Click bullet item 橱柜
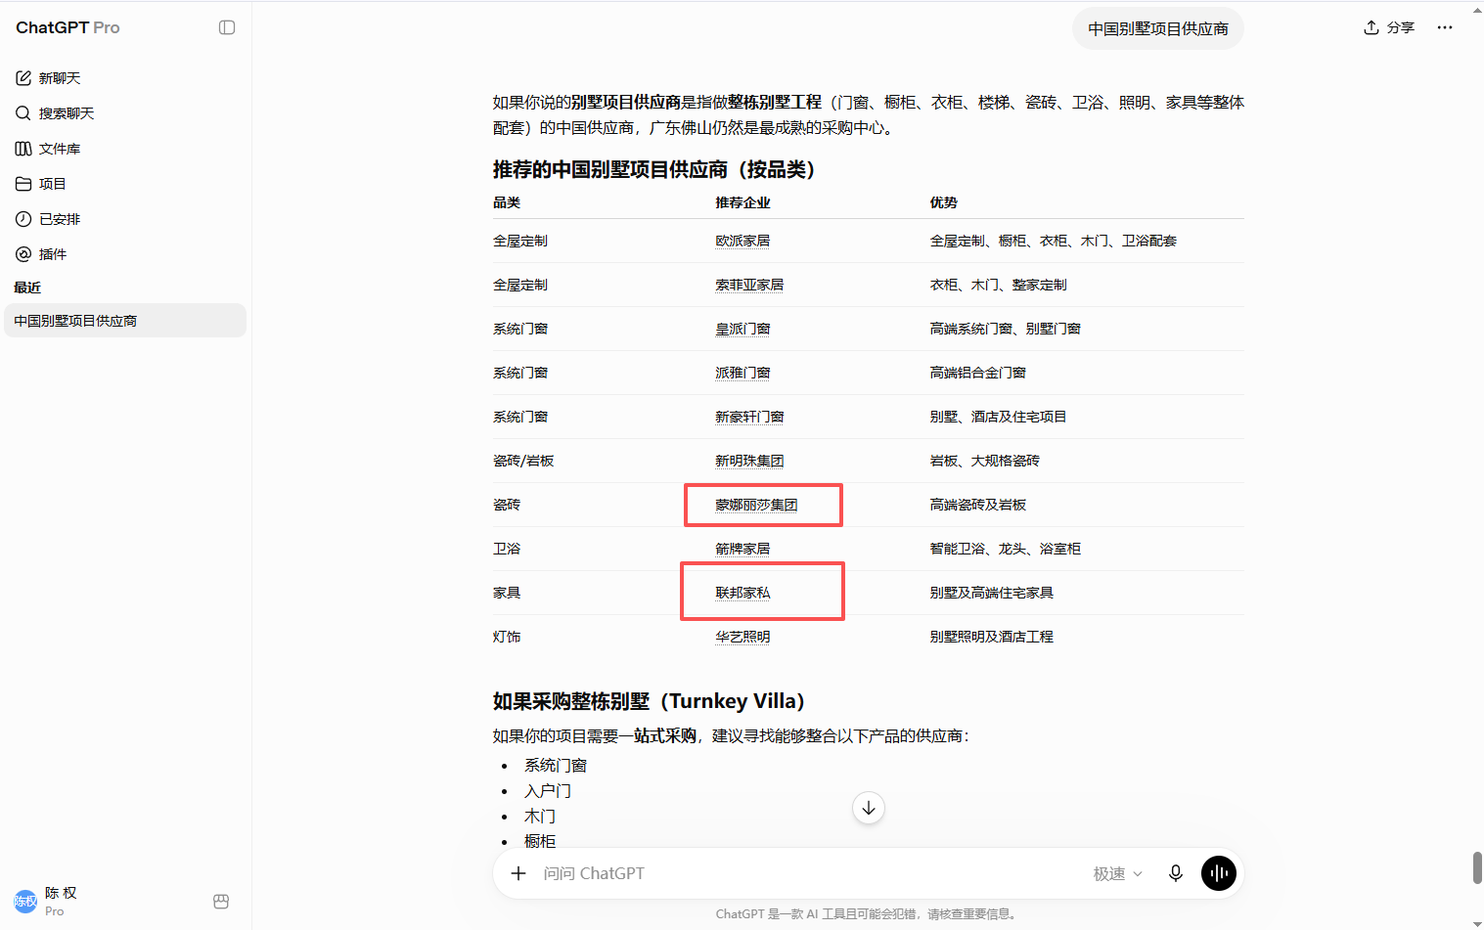1484x930 pixels. point(540,841)
